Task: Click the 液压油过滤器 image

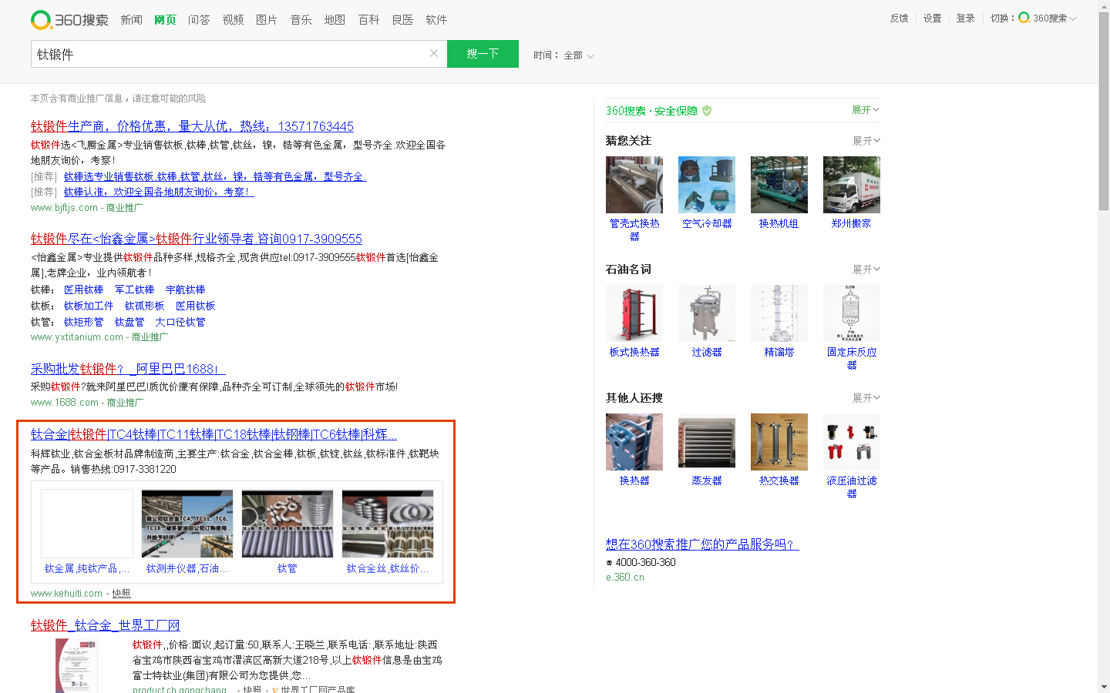Action: tap(852, 442)
